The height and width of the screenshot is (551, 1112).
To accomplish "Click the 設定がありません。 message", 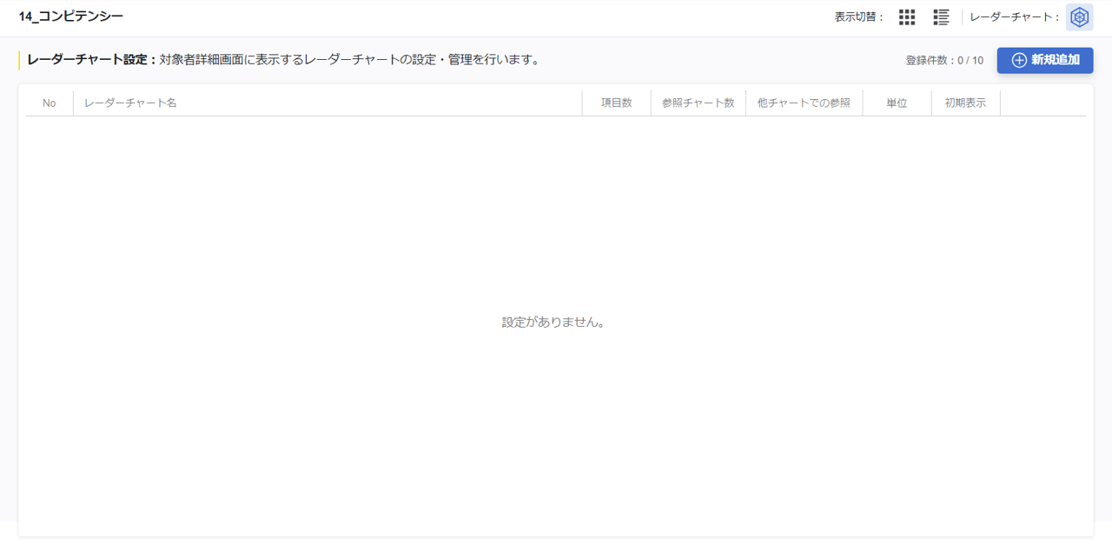I will [554, 322].
